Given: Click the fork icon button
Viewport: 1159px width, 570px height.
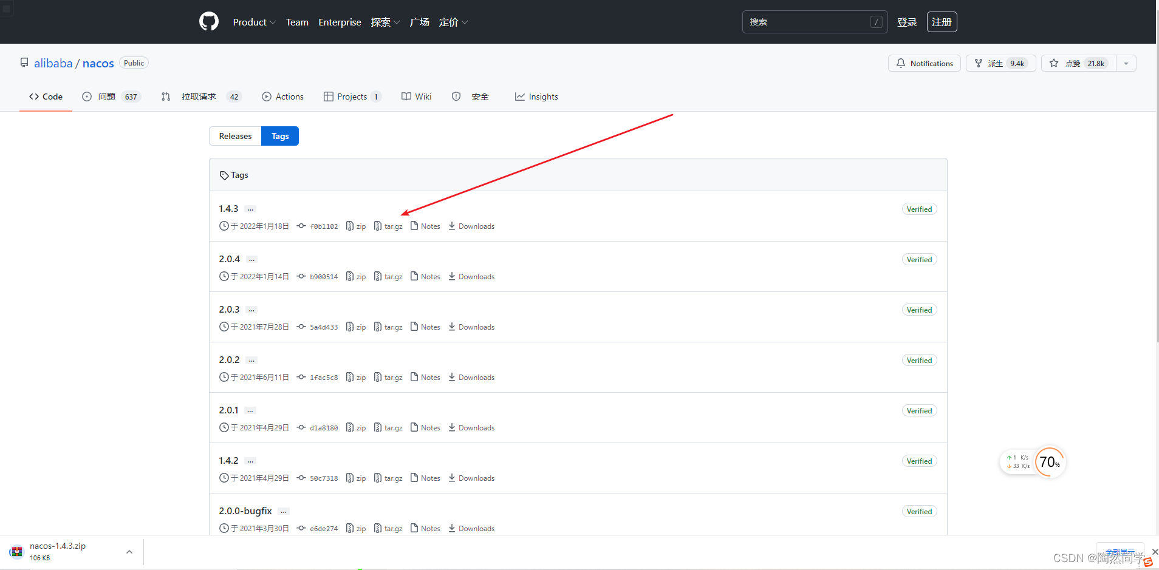Looking at the screenshot, I should pos(979,63).
